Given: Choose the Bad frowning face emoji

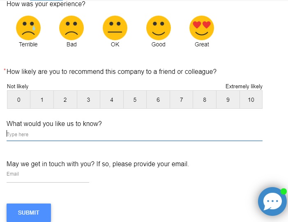Looking at the screenshot, I should tap(71, 28).
